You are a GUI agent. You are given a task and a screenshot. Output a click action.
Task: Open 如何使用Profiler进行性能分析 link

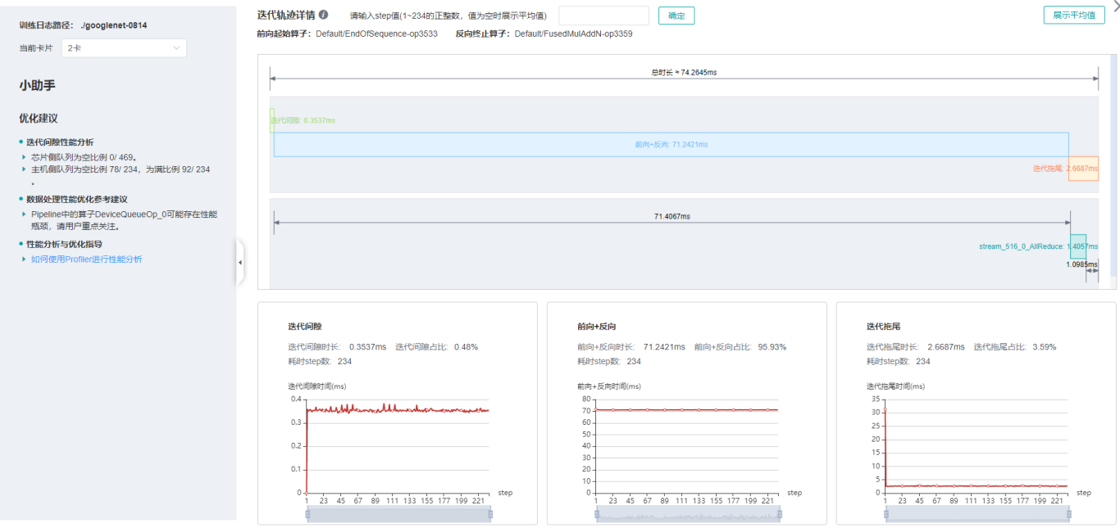click(86, 259)
